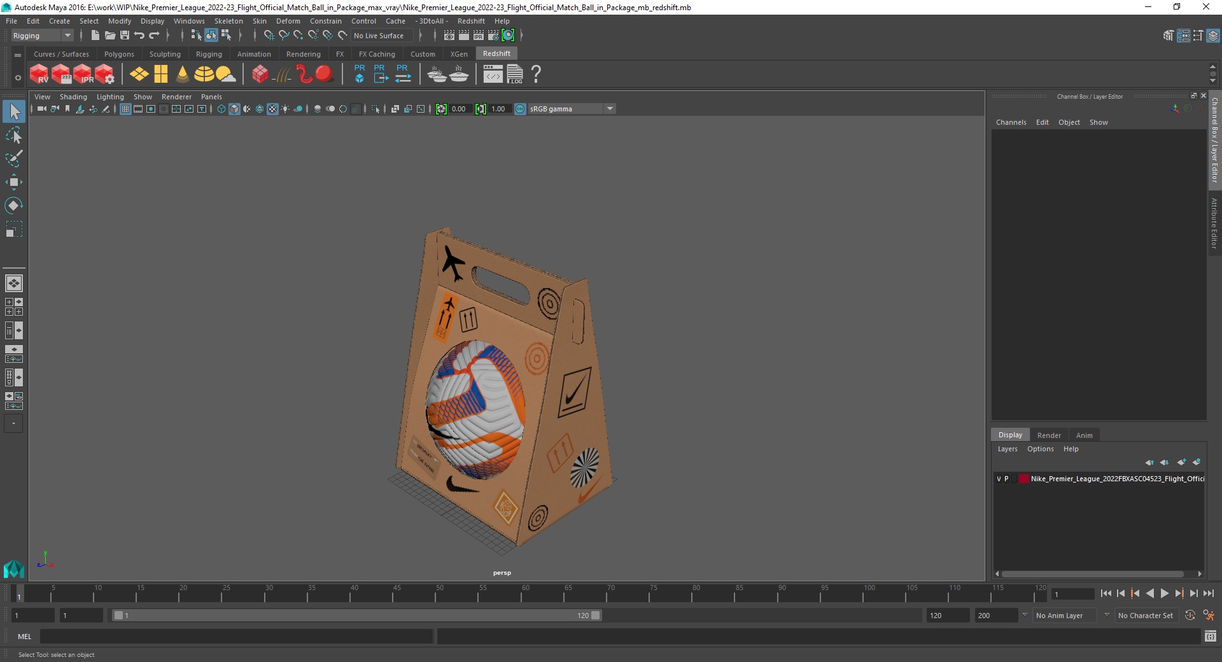Click the Open scene folder icon
The height and width of the screenshot is (662, 1222).
[x=109, y=36]
